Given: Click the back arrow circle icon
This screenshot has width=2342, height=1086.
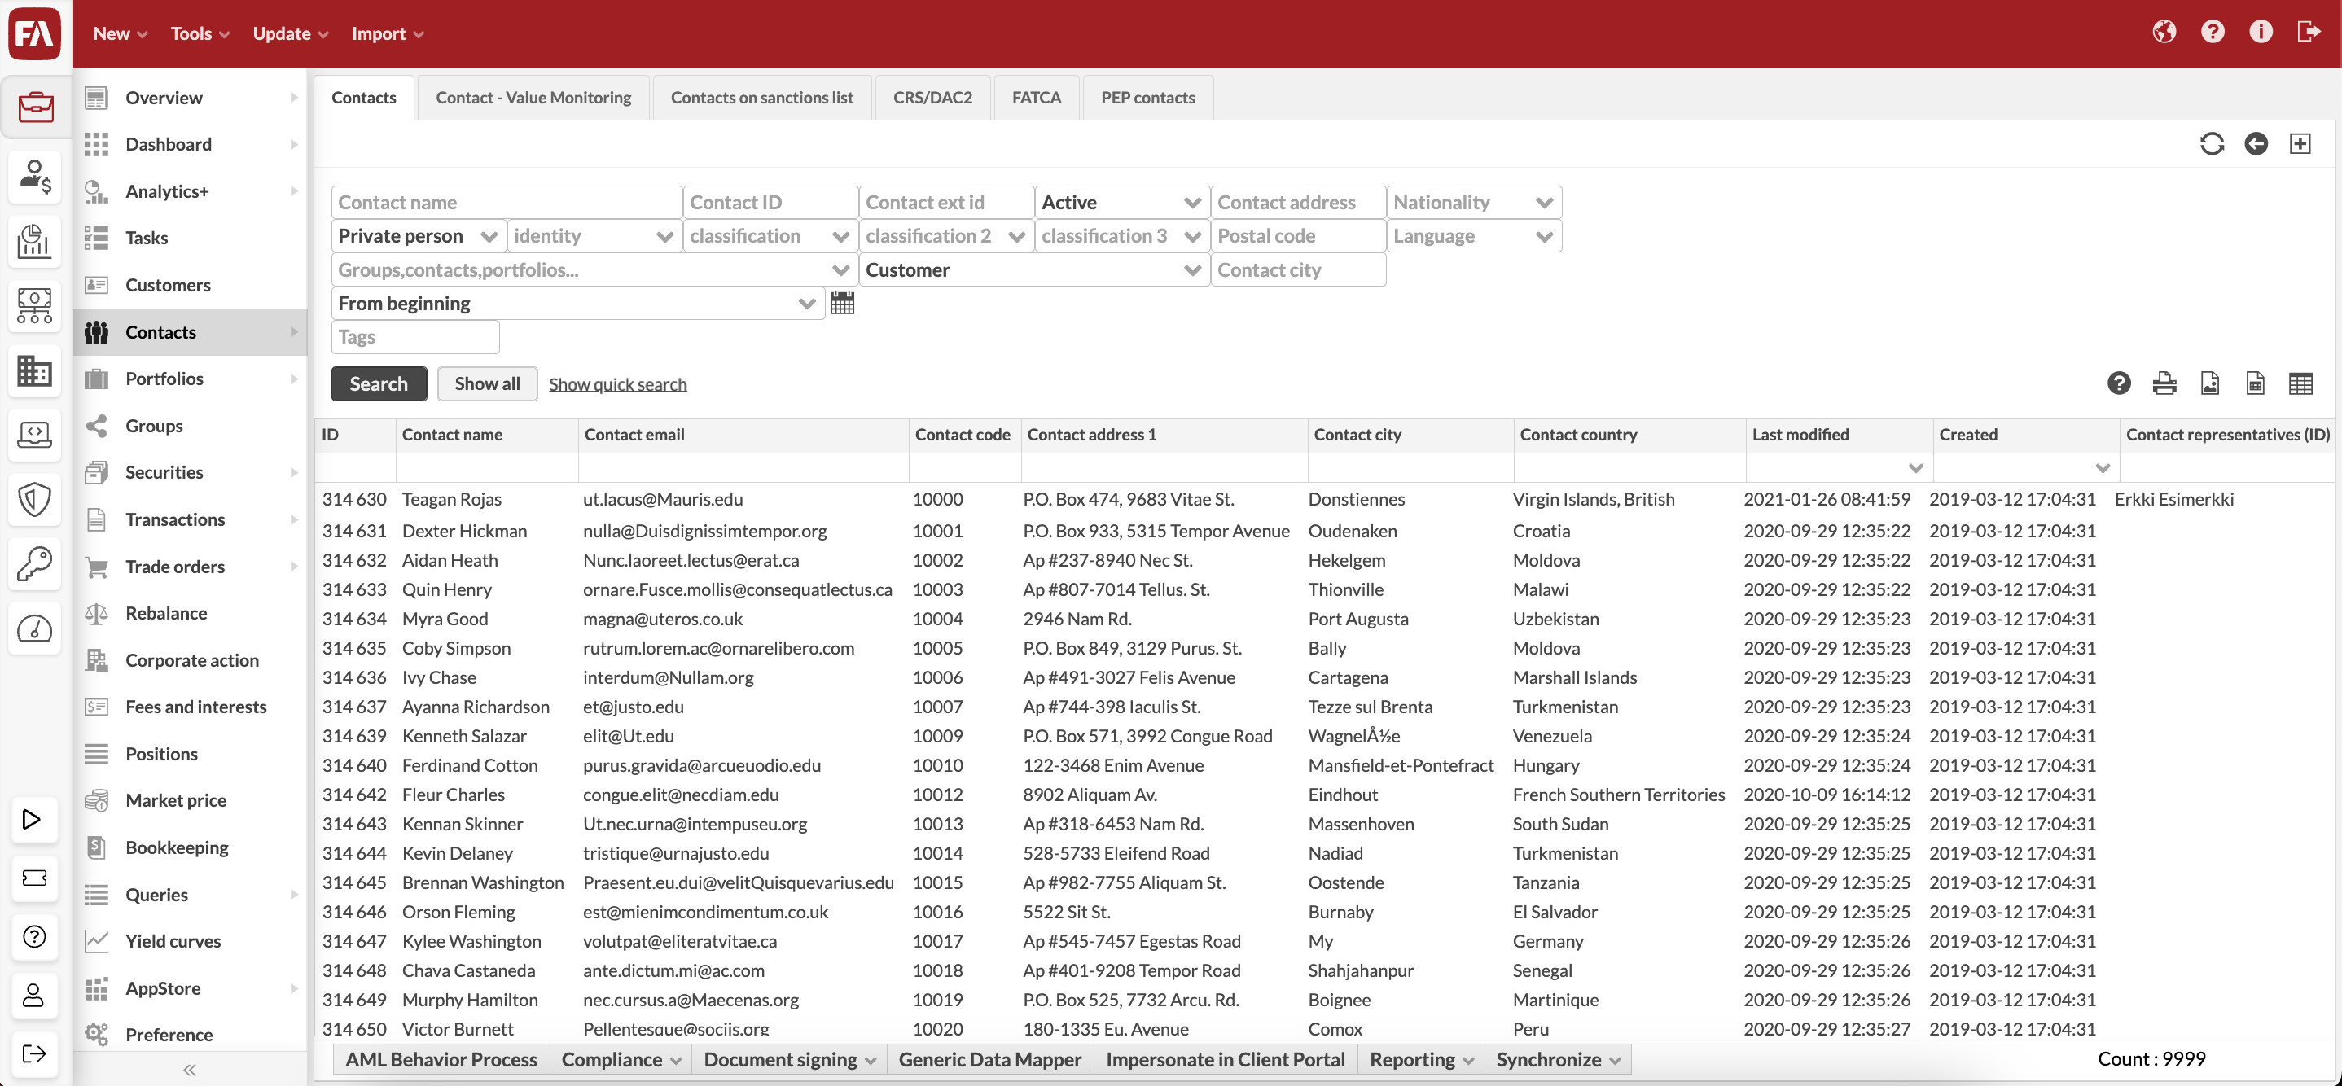Looking at the screenshot, I should pyautogui.click(x=2256, y=143).
